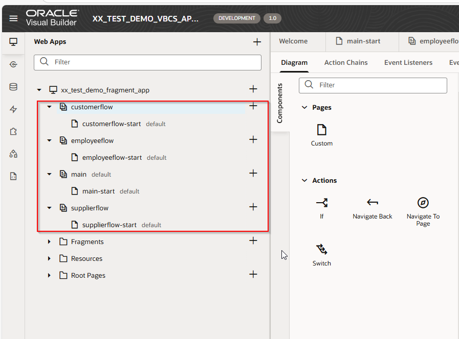Click the If action icon

[x=321, y=203]
